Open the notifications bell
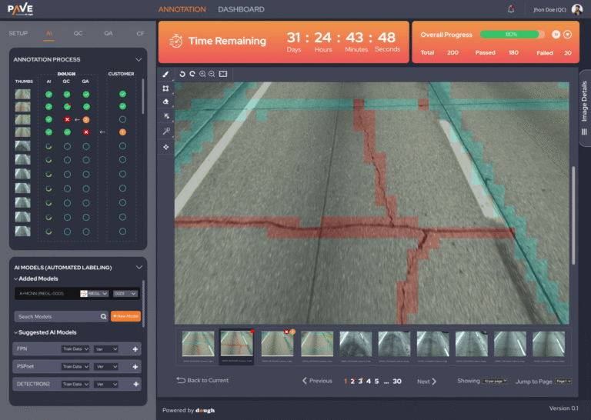The image size is (591, 420). coord(511,9)
